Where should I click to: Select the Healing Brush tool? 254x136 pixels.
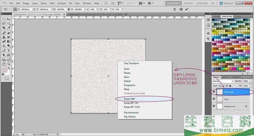click(x=4, y=33)
